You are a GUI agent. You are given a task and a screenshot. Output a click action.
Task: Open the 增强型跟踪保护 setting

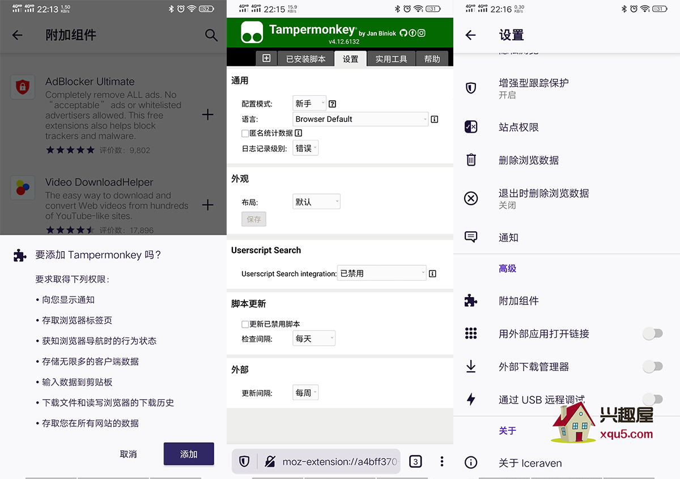point(567,88)
